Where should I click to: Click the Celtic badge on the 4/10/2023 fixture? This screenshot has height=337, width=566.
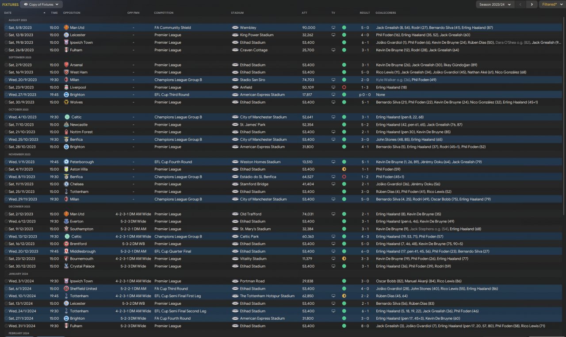(x=66, y=117)
